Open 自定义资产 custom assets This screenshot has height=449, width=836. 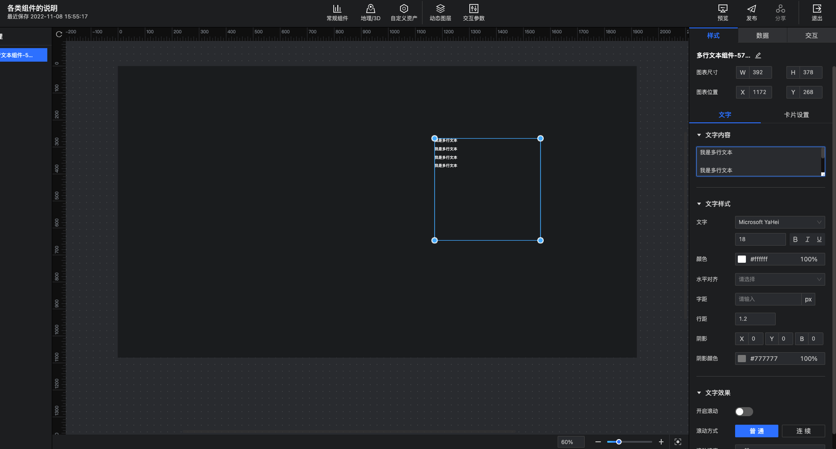(404, 12)
